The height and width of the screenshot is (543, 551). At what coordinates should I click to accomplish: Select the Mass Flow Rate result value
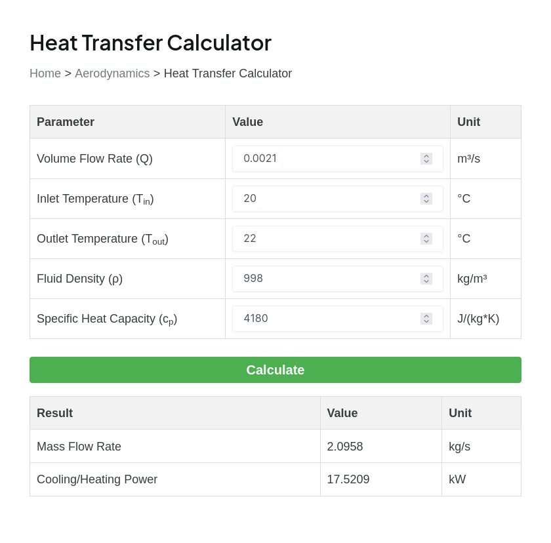[x=345, y=447]
